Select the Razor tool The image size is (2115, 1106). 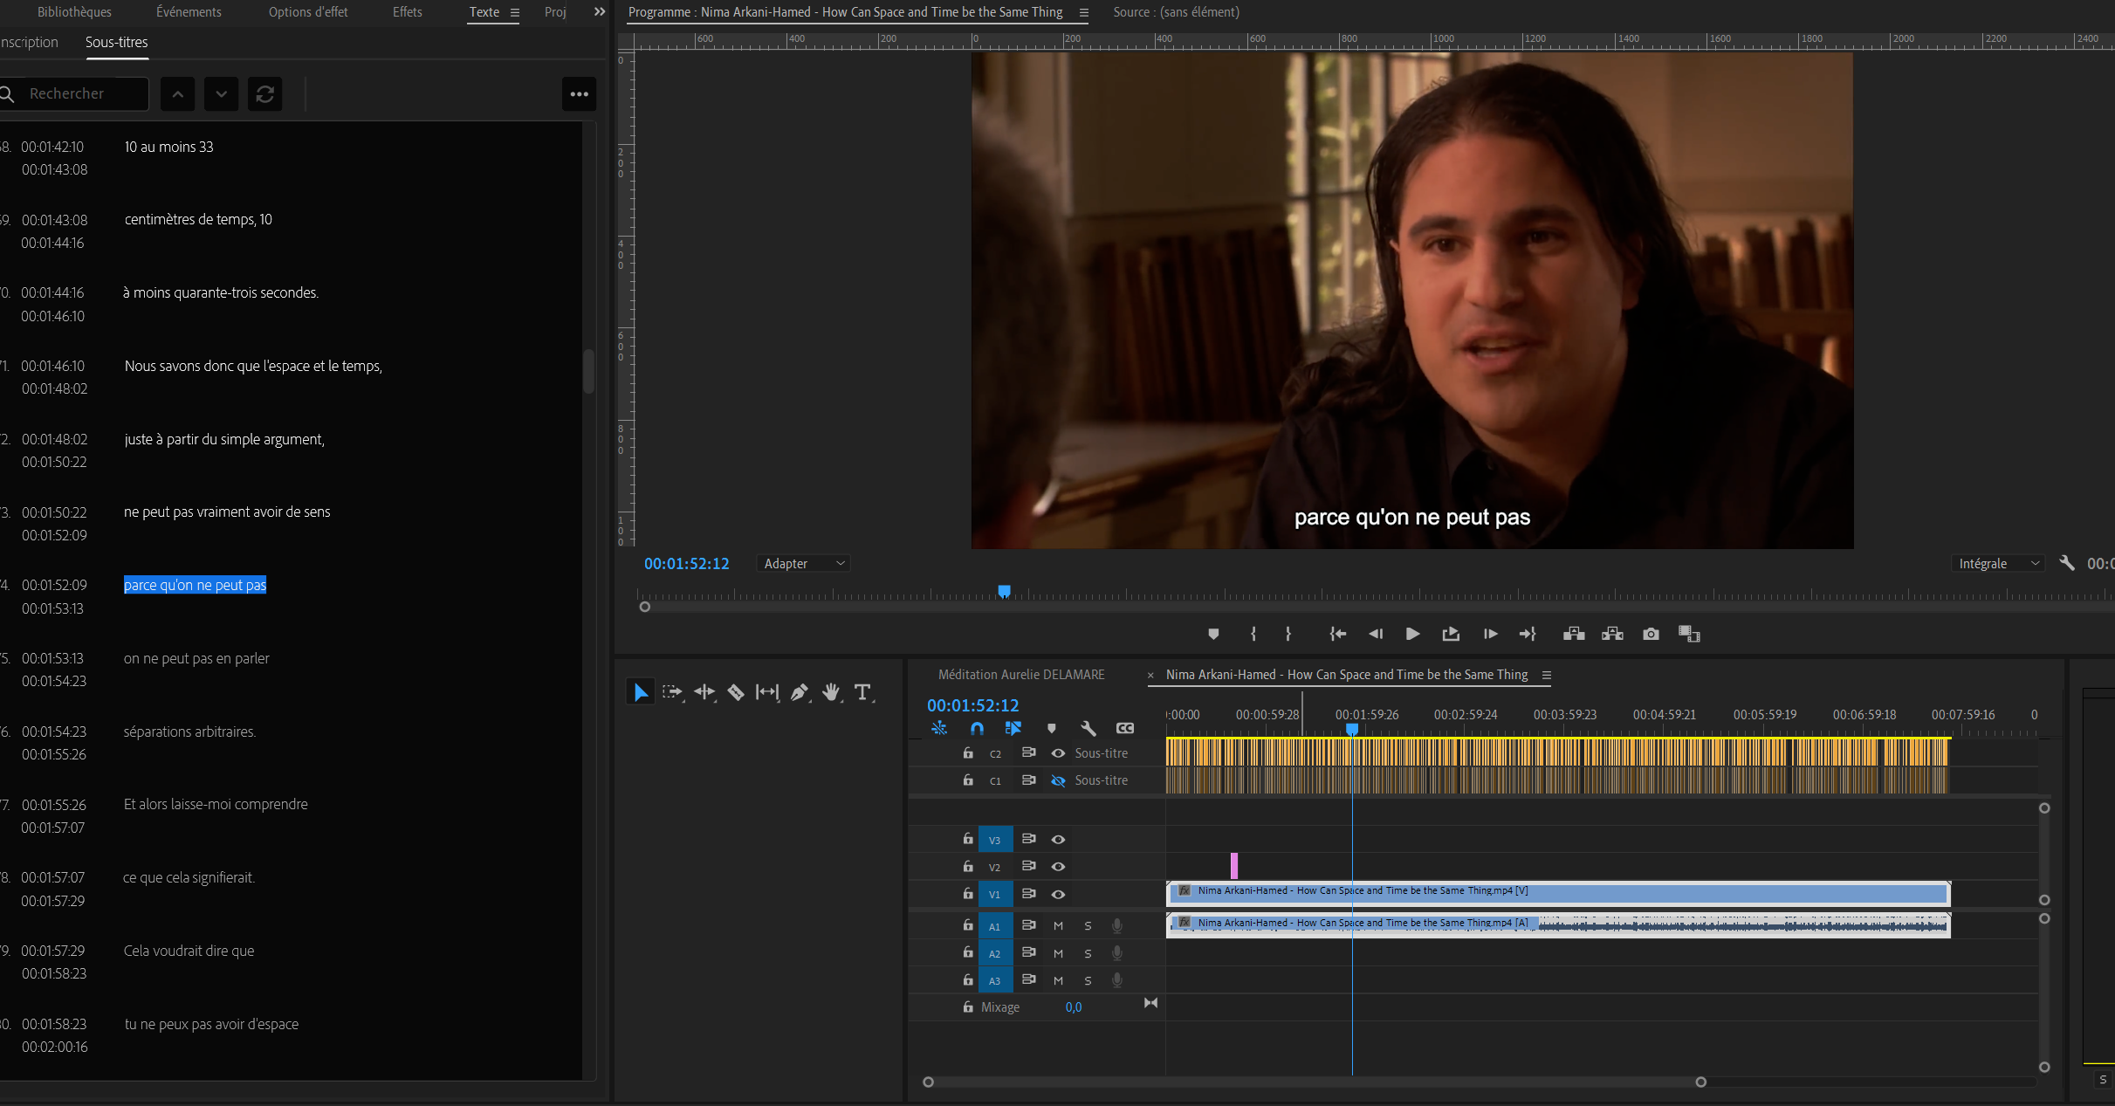coord(736,692)
